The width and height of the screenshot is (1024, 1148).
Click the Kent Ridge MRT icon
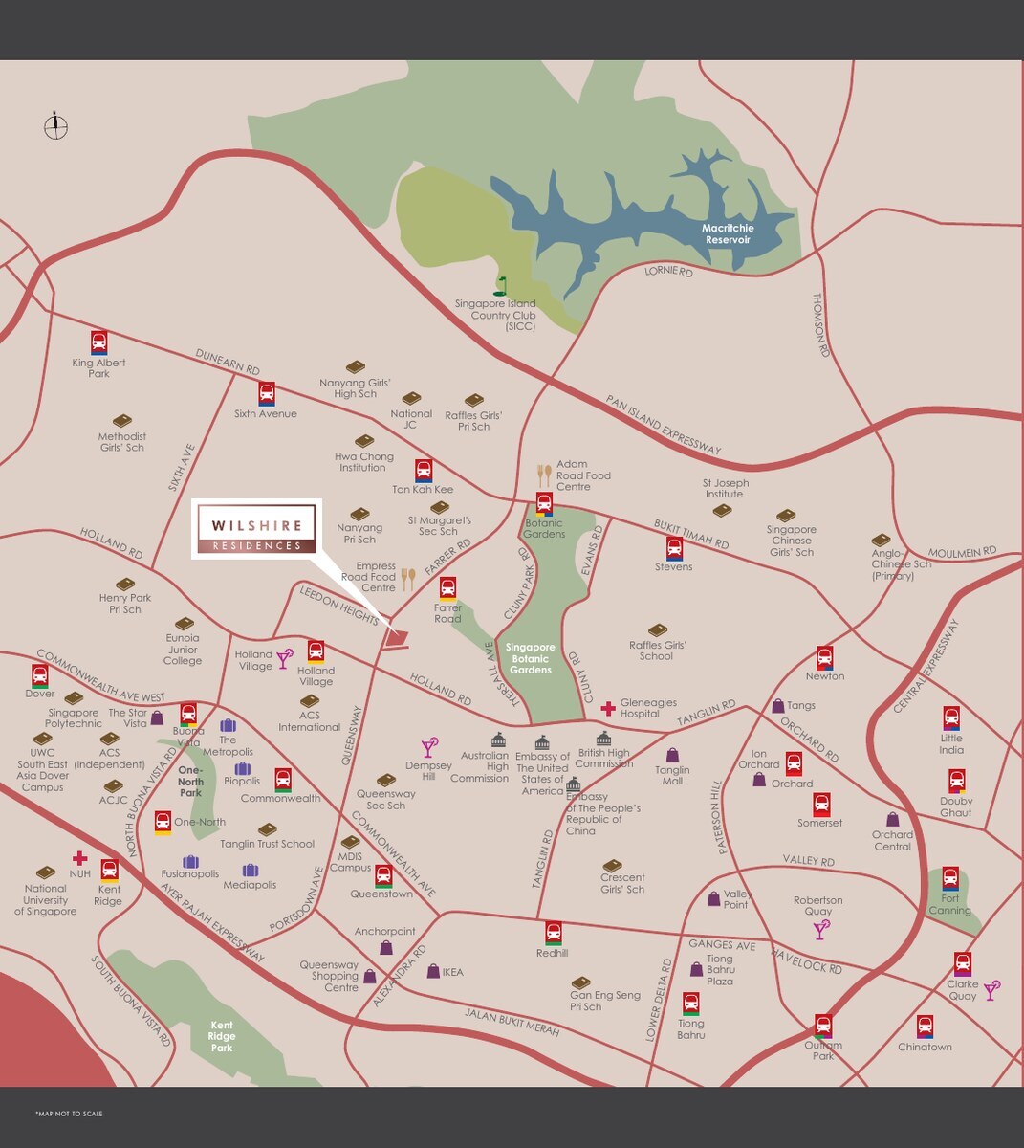(110, 871)
